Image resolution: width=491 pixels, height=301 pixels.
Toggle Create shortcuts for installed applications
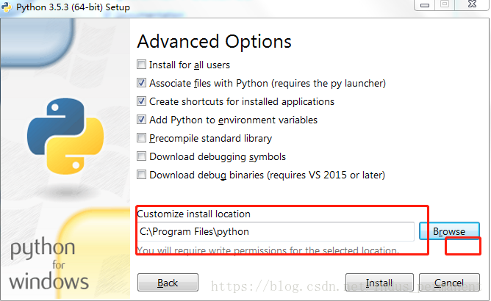tap(141, 101)
